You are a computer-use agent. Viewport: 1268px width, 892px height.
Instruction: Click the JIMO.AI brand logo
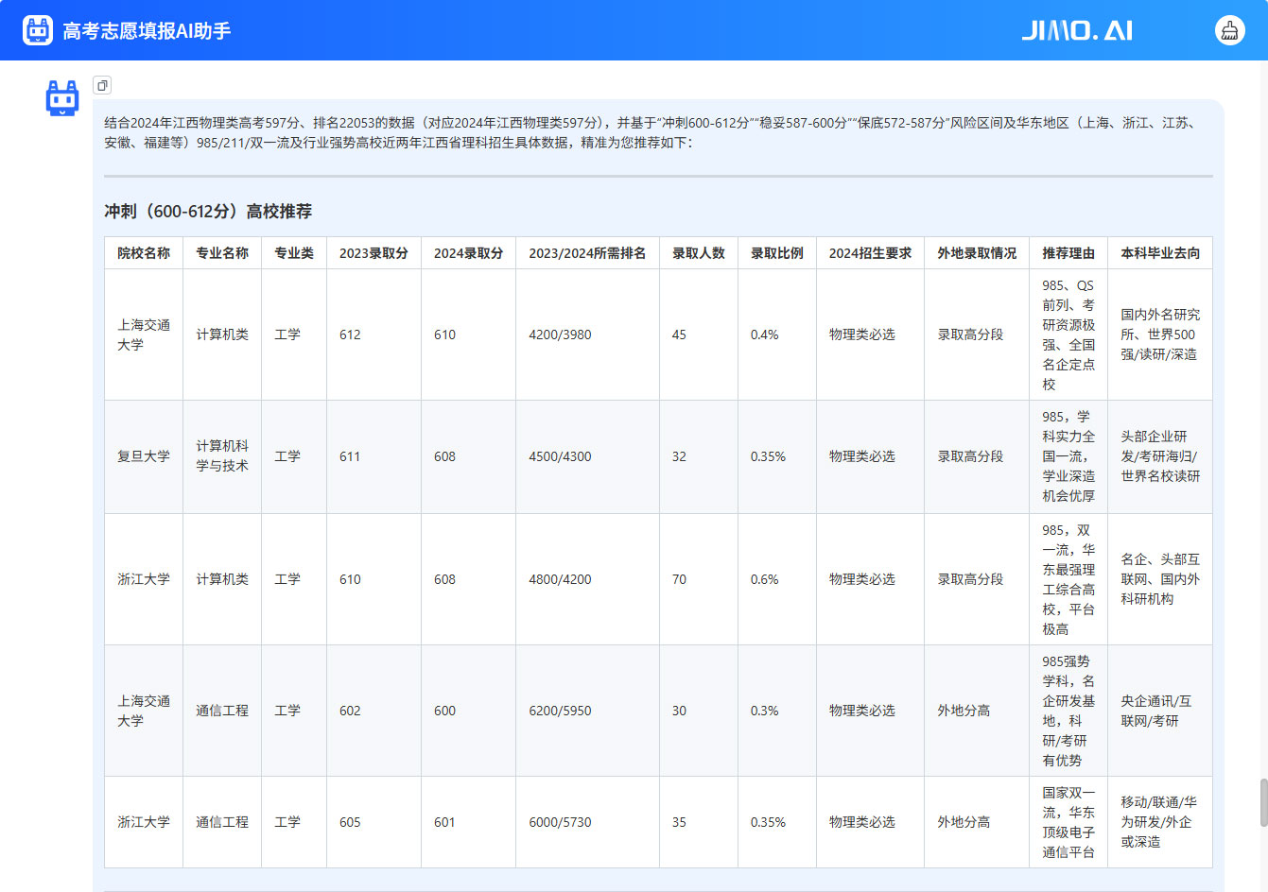(1077, 30)
